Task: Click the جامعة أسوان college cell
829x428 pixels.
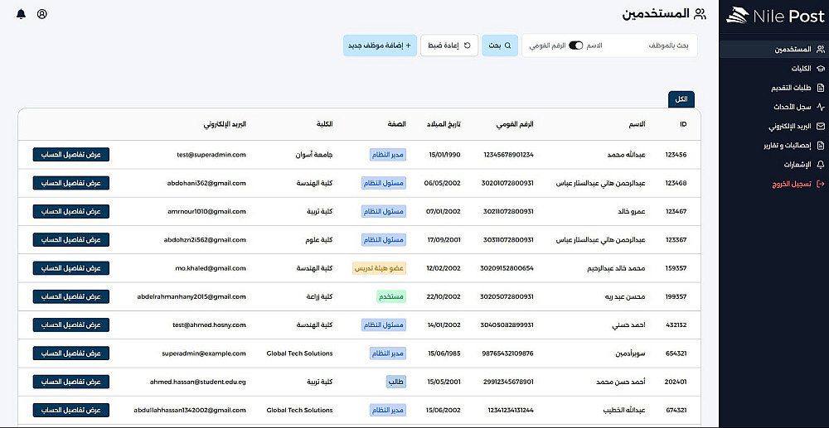Action: 314,155
